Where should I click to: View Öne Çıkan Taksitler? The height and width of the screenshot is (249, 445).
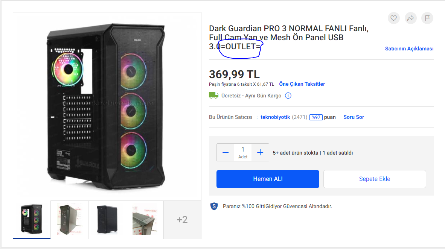click(x=302, y=84)
